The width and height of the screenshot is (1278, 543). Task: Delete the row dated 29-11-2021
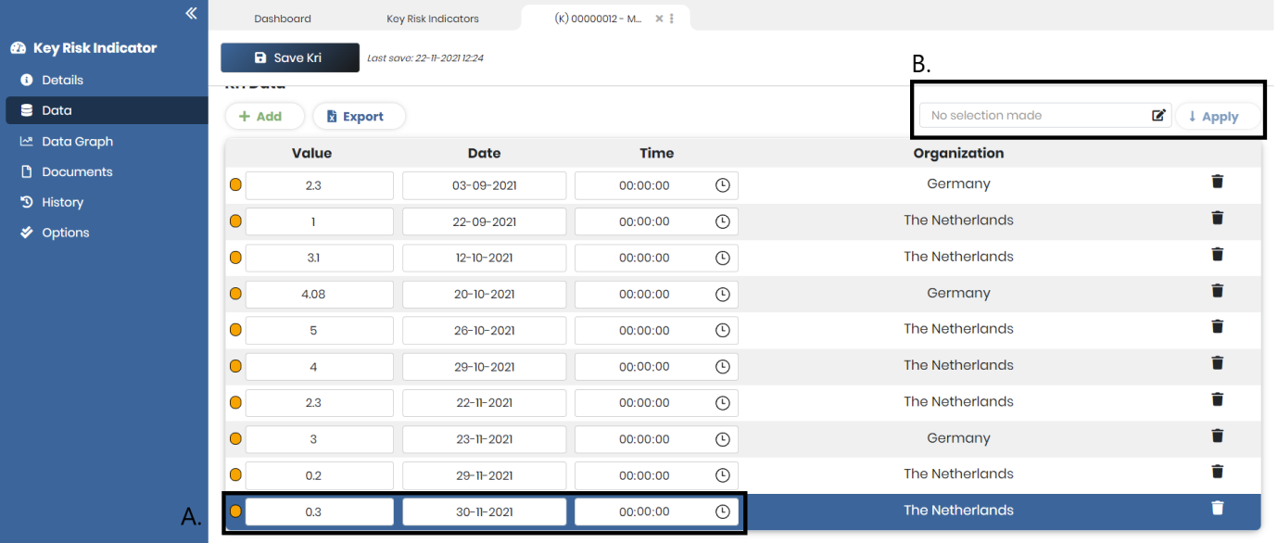click(x=1218, y=472)
